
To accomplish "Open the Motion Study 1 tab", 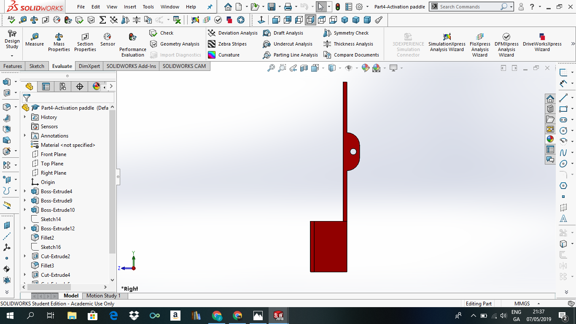I will click(103, 296).
